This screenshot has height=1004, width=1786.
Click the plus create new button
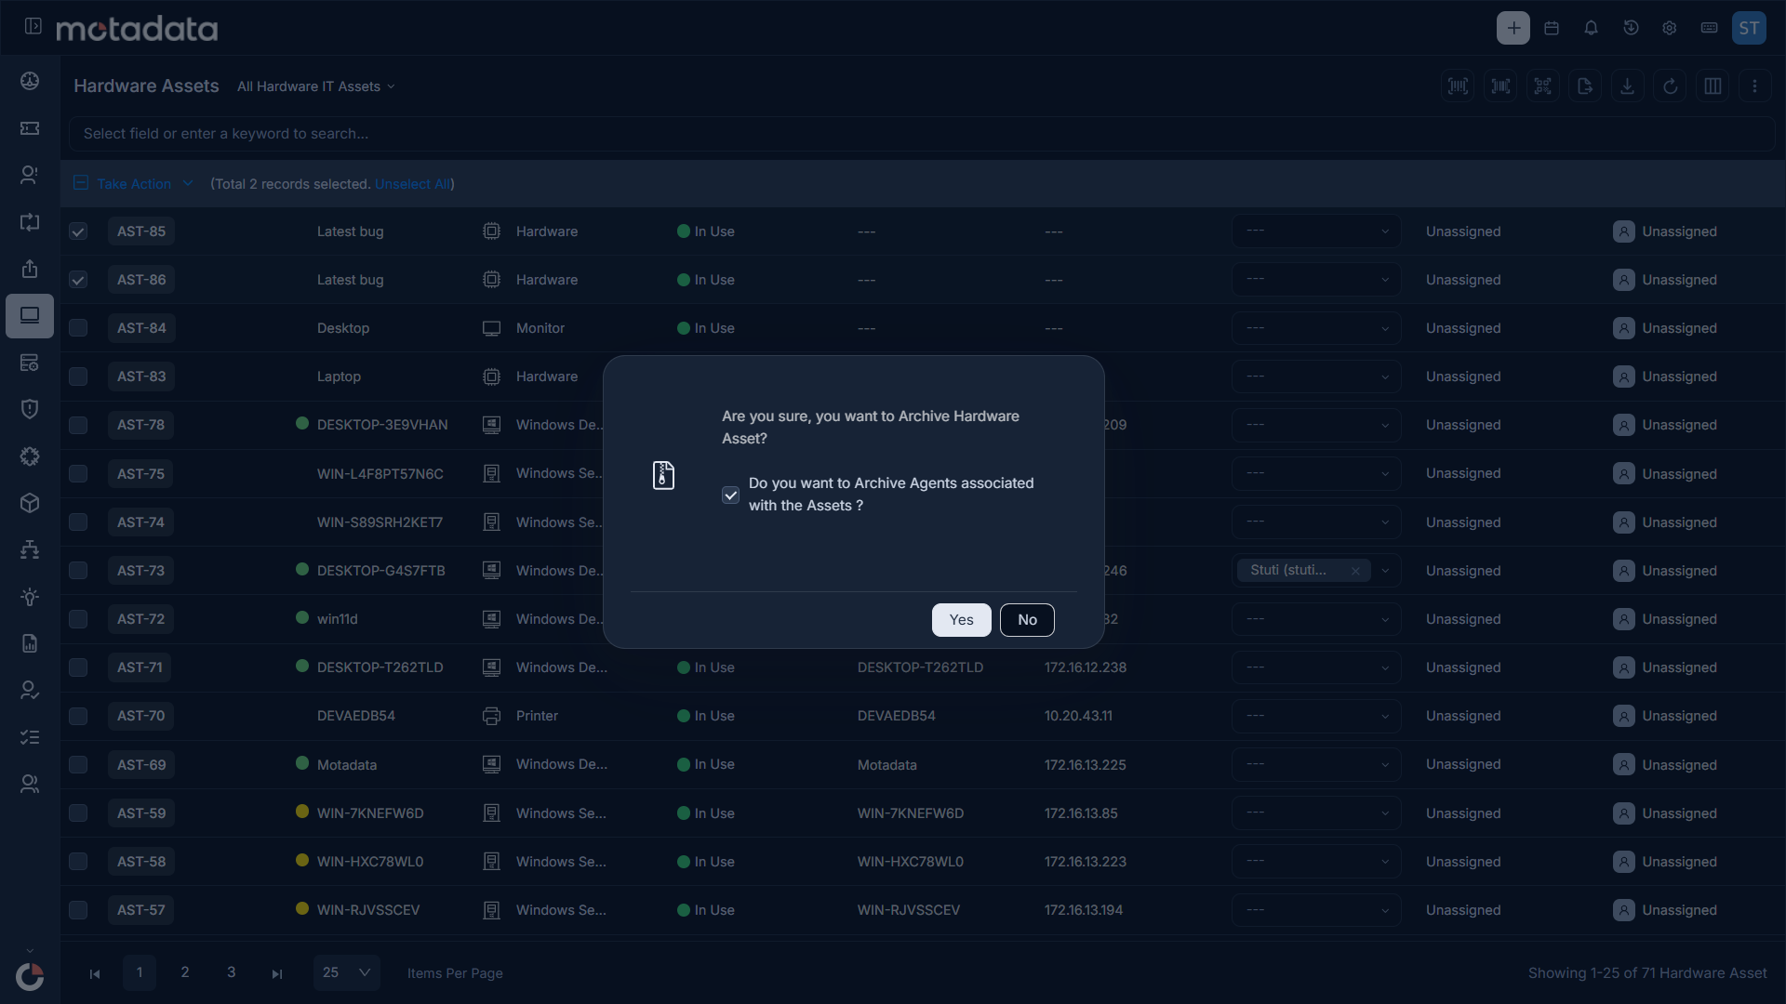pos(1513,28)
